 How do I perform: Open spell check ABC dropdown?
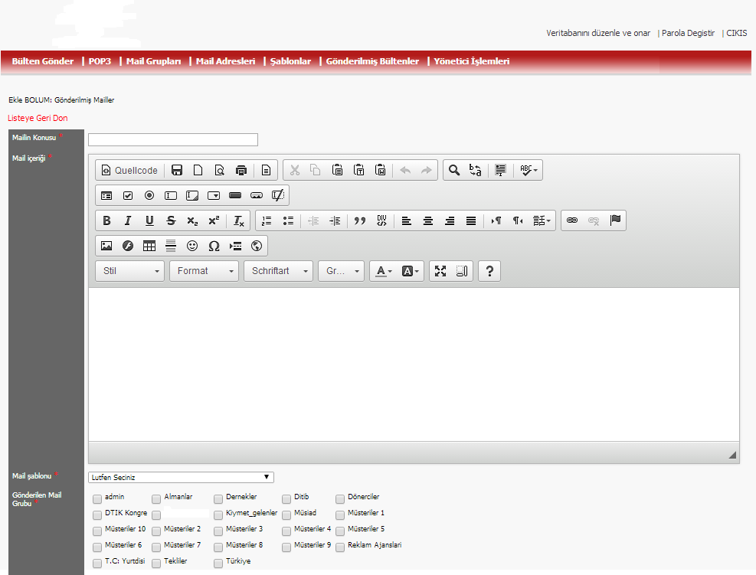pyautogui.click(x=529, y=170)
